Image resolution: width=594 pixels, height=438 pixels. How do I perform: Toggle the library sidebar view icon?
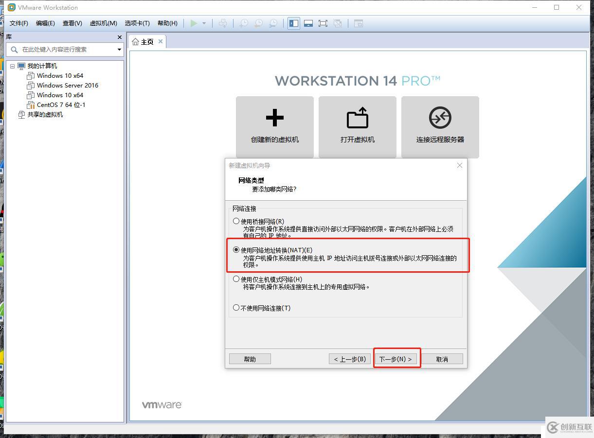pyautogui.click(x=294, y=23)
